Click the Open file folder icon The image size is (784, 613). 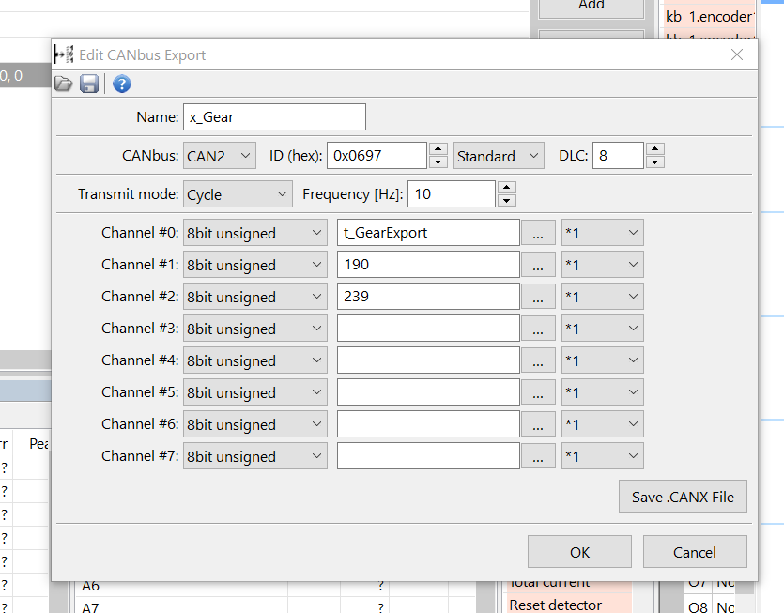pyautogui.click(x=64, y=84)
